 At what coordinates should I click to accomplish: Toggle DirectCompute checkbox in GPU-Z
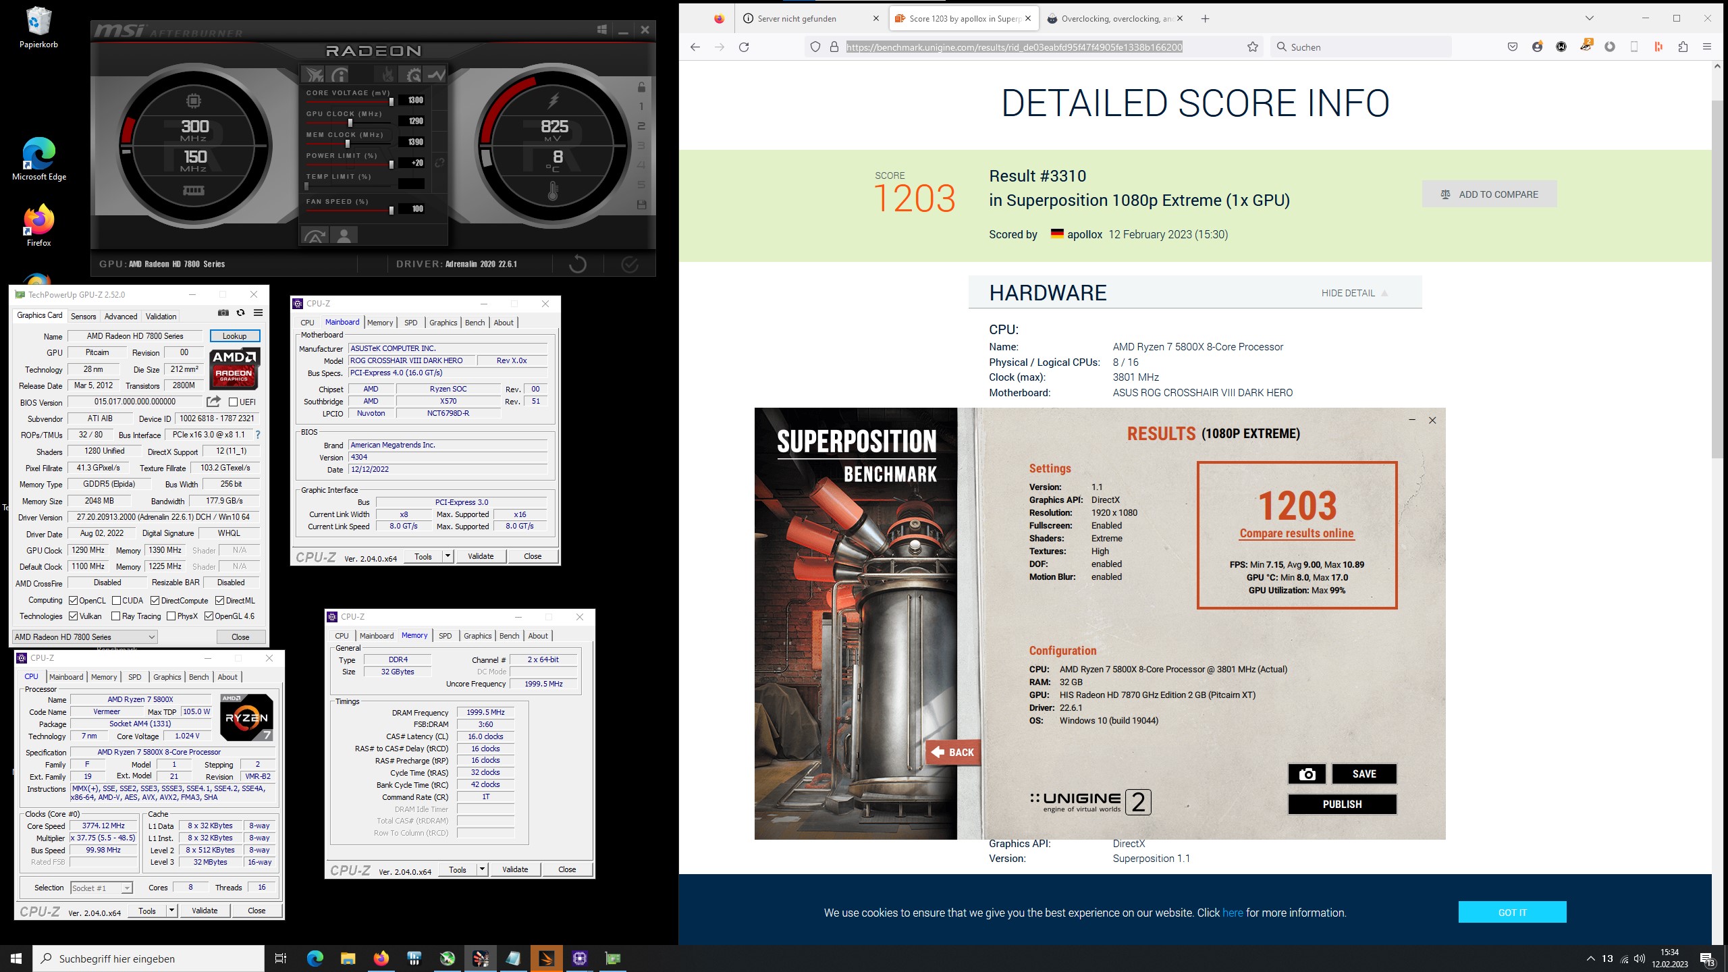tap(155, 601)
